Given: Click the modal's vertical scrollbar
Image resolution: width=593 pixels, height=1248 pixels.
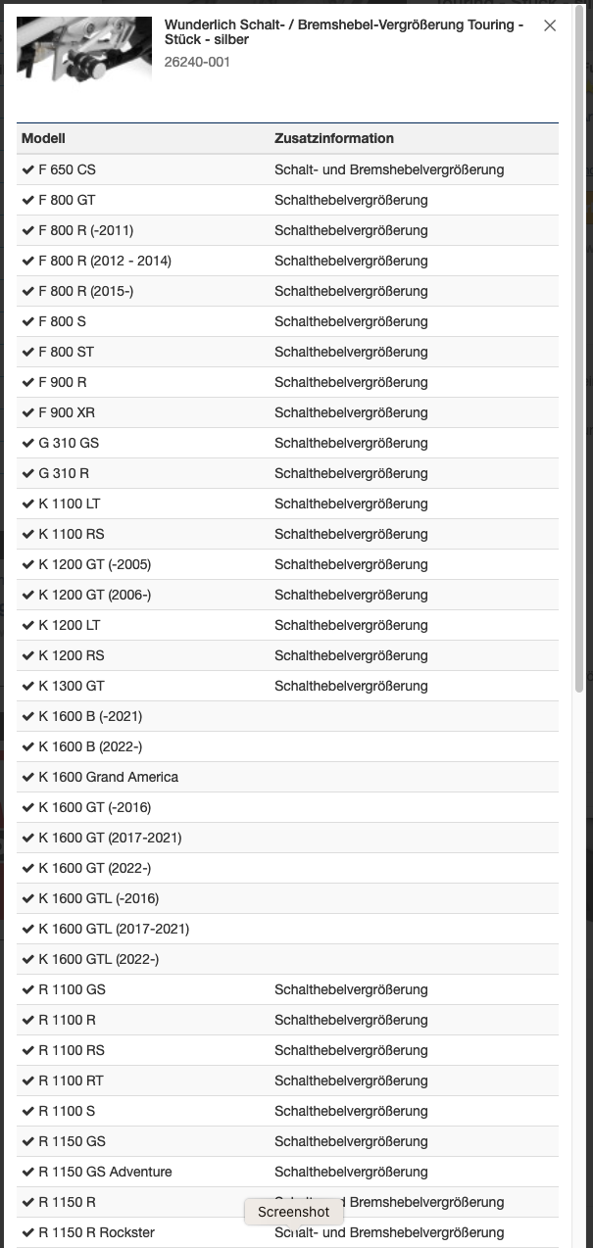Looking at the screenshot, I should [579, 392].
